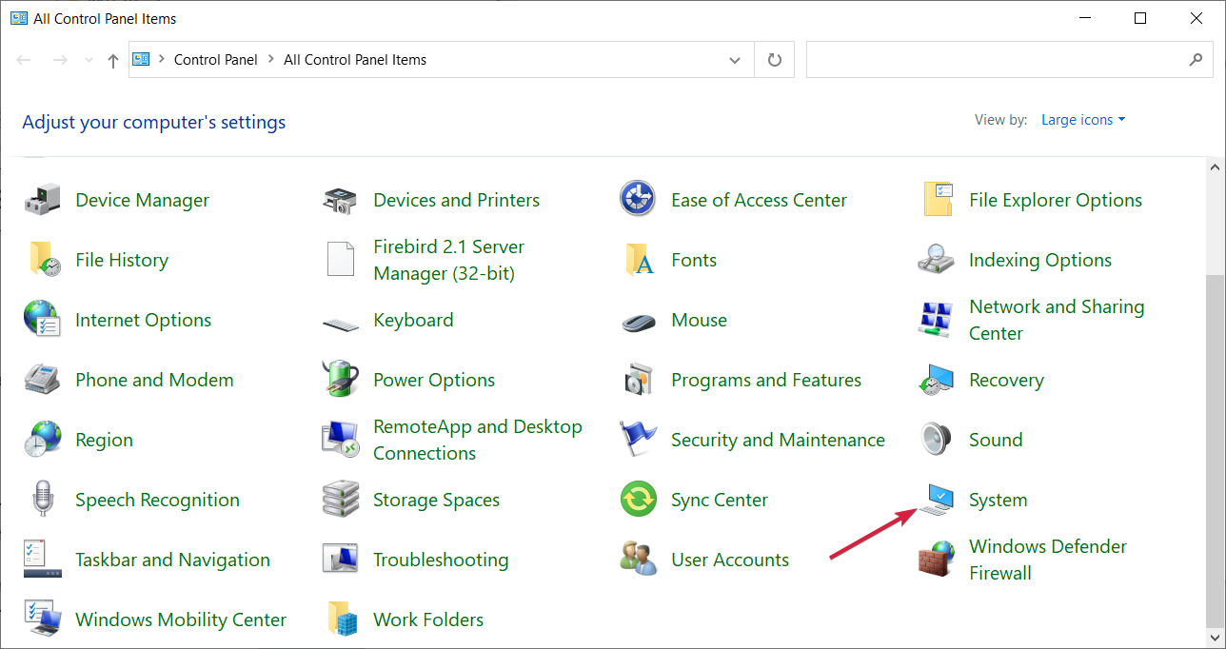Open the Security and Maintenance flag icon
Screen dimensions: 1226x649
coord(638,440)
